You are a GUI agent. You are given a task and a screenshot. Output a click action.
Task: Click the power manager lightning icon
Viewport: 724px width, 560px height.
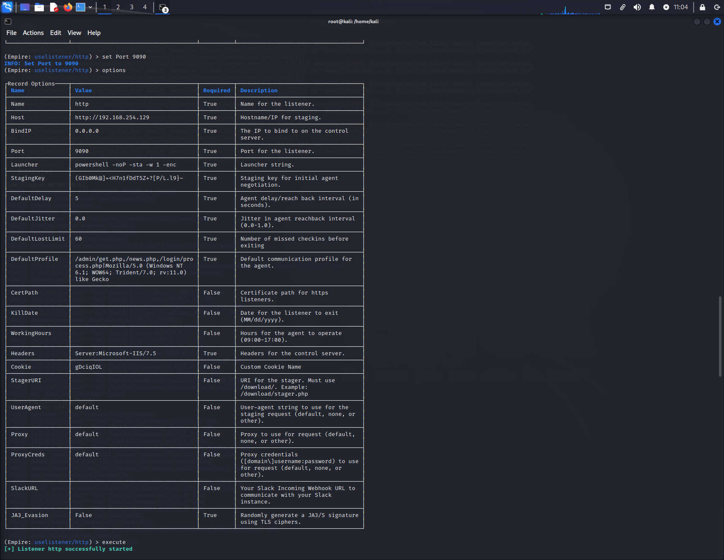666,7
